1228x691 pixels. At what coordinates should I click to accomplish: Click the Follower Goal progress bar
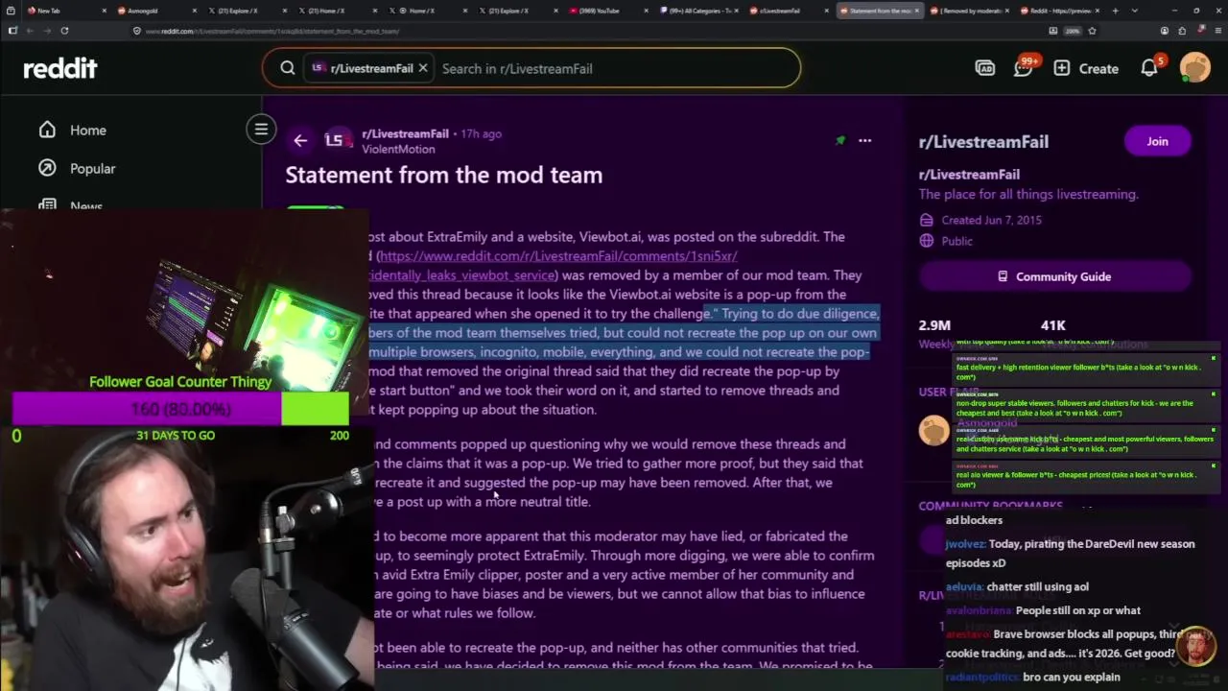point(180,409)
